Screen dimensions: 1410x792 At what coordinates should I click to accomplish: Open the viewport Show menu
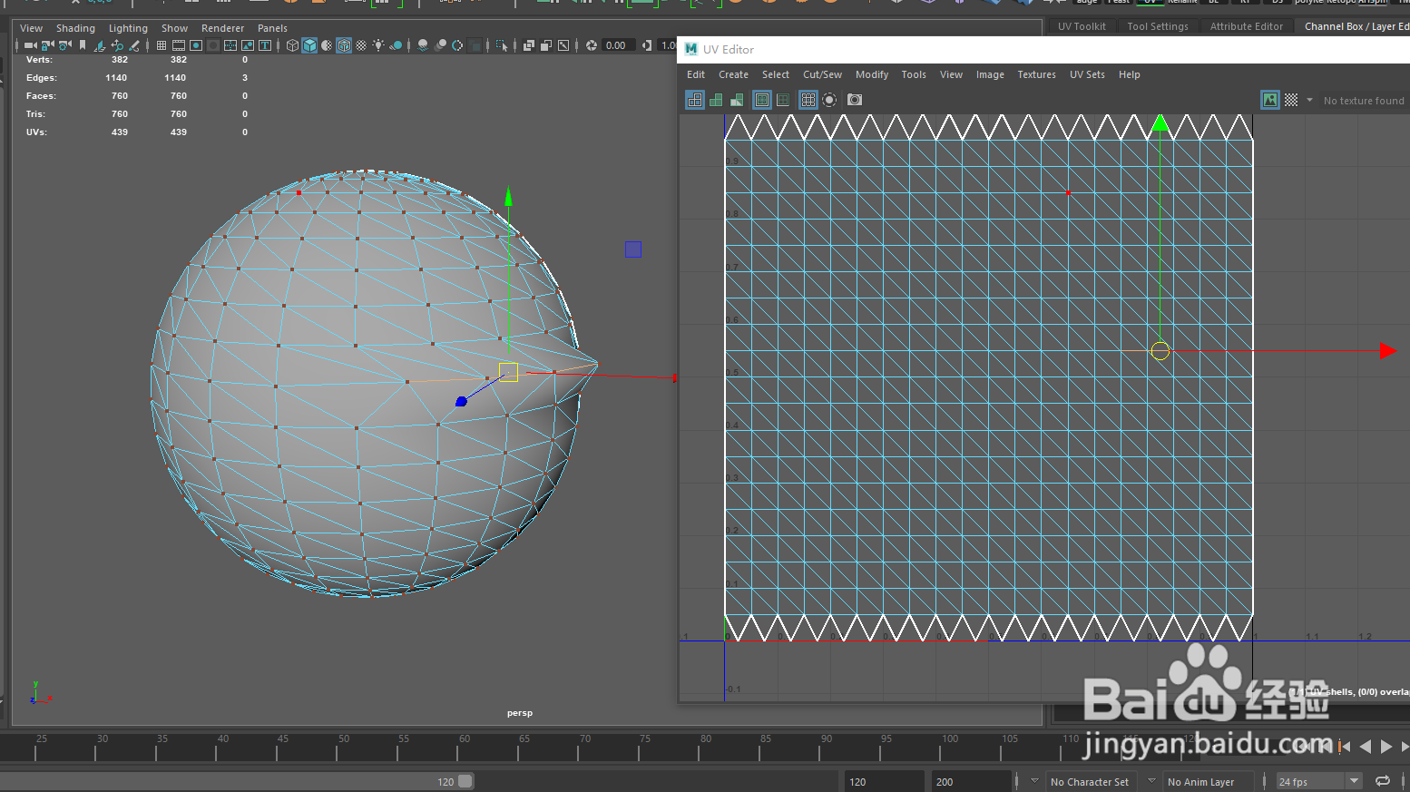pyautogui.click(x=175, y=28)
